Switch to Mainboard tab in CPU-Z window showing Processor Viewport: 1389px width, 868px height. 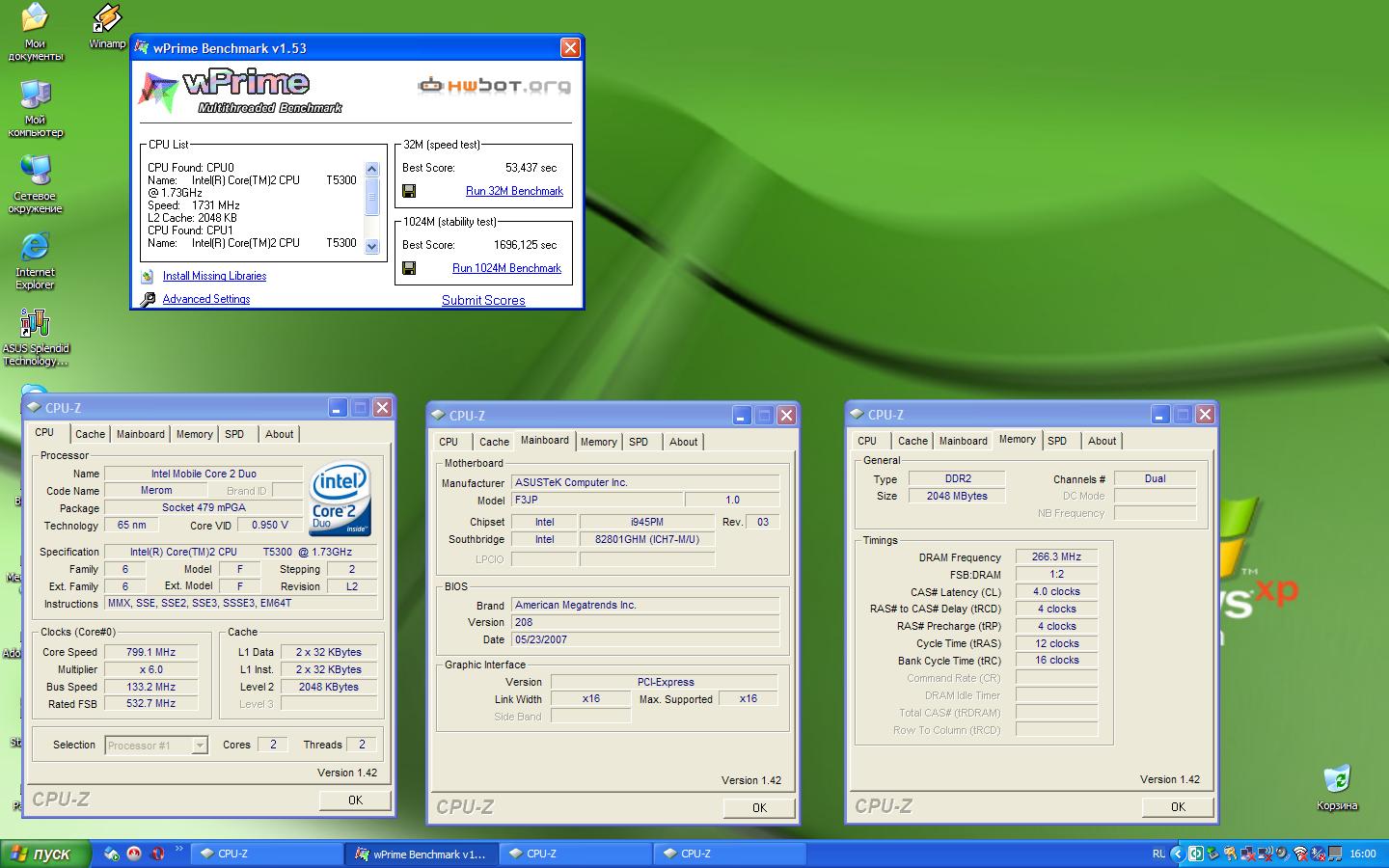click(x=140, y=434)
